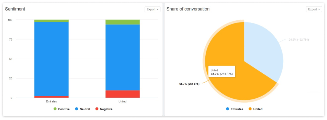
Task: Click the Emirates green positive bar segment
Action: tap(51, 21)
